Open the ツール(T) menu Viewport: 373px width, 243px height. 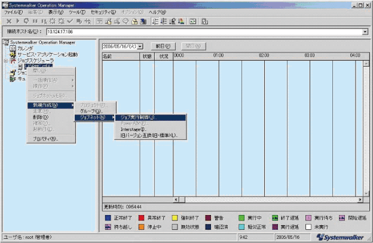pyautogui.click(x=77, y=12)
